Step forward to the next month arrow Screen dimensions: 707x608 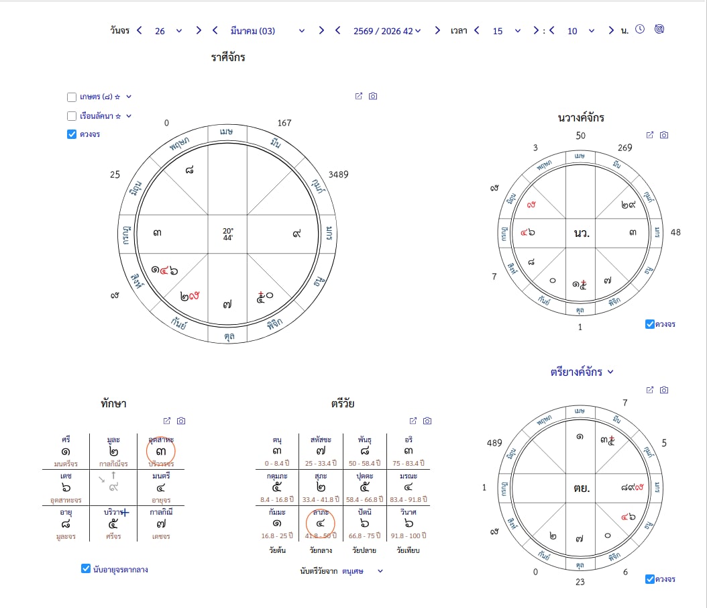pos(321,30)
